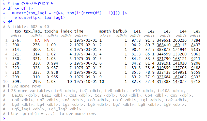Click the 'Co10 <dbl>' variable name
This screenshot has width=207, height=121.
[x=124, y=100]
